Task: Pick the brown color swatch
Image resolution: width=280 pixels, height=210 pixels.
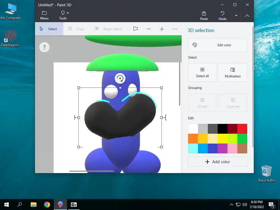Action: pyautogui.click(x=242, y=148)
